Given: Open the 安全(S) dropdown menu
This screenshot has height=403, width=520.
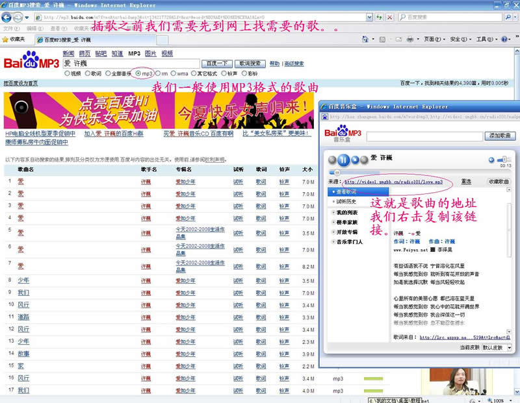Looking at the screenshot, I should (x=461, y=40).
